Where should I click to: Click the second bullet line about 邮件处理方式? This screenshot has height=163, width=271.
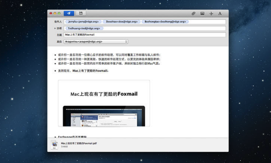tap(109, 59)
